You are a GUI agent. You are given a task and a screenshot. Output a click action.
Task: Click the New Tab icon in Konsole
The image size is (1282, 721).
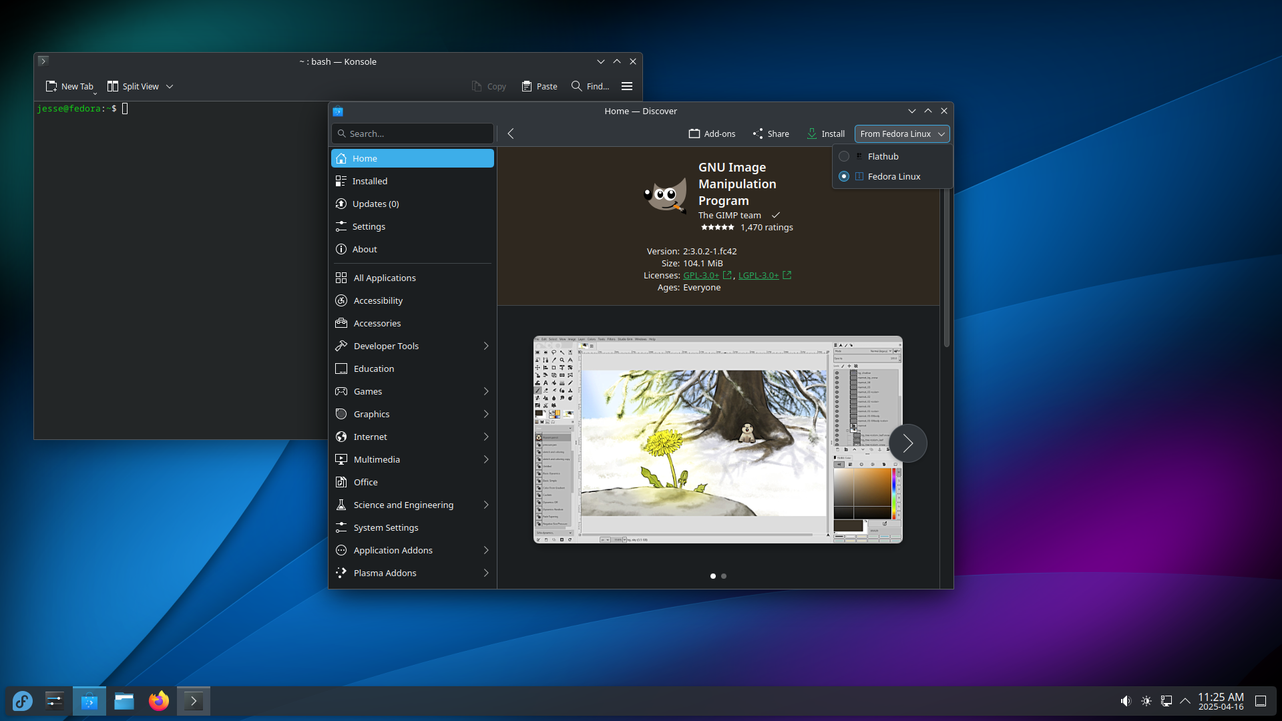51,86
